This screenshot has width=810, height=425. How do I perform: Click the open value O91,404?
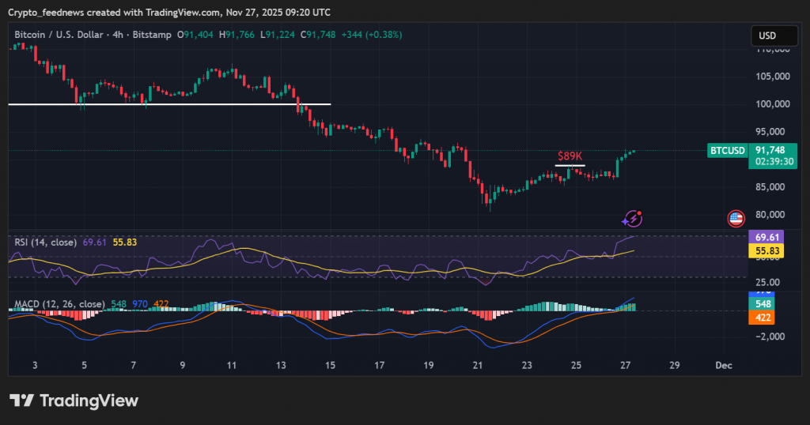click(195, 35)
